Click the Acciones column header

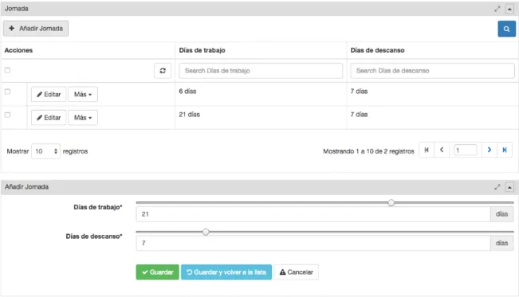click(x=18, y=50)
